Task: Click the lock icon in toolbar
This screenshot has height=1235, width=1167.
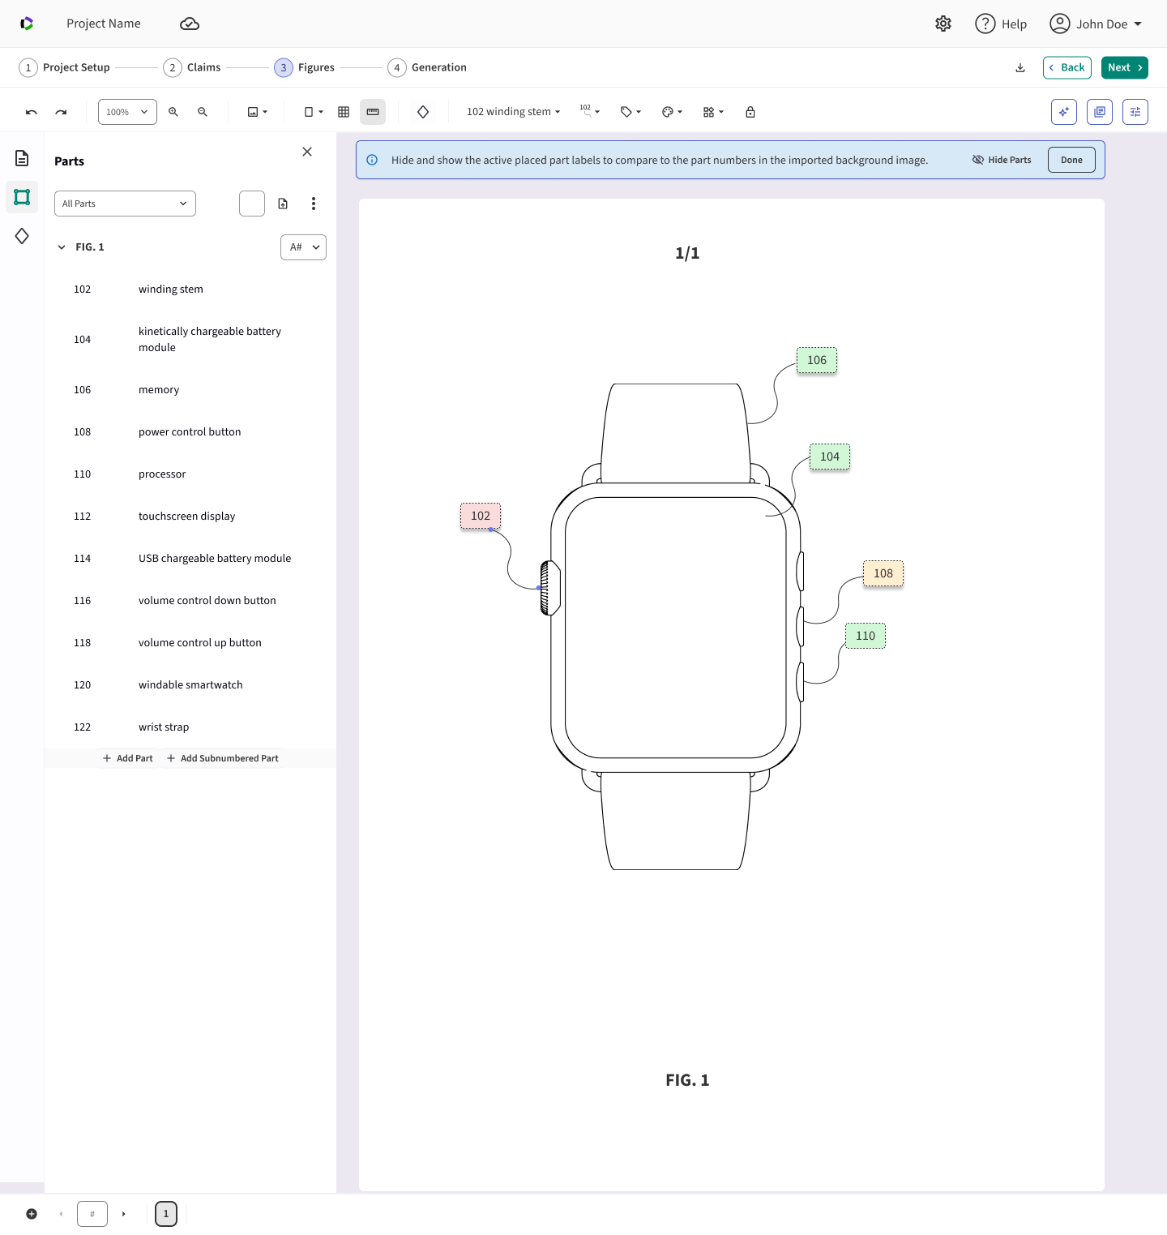Action: click(750, 112)
